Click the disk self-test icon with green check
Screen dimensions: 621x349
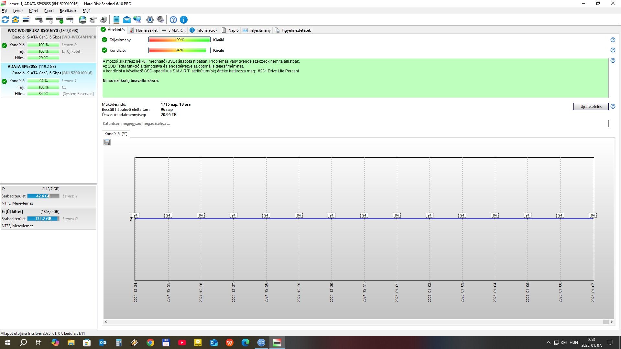click(60, 20)
